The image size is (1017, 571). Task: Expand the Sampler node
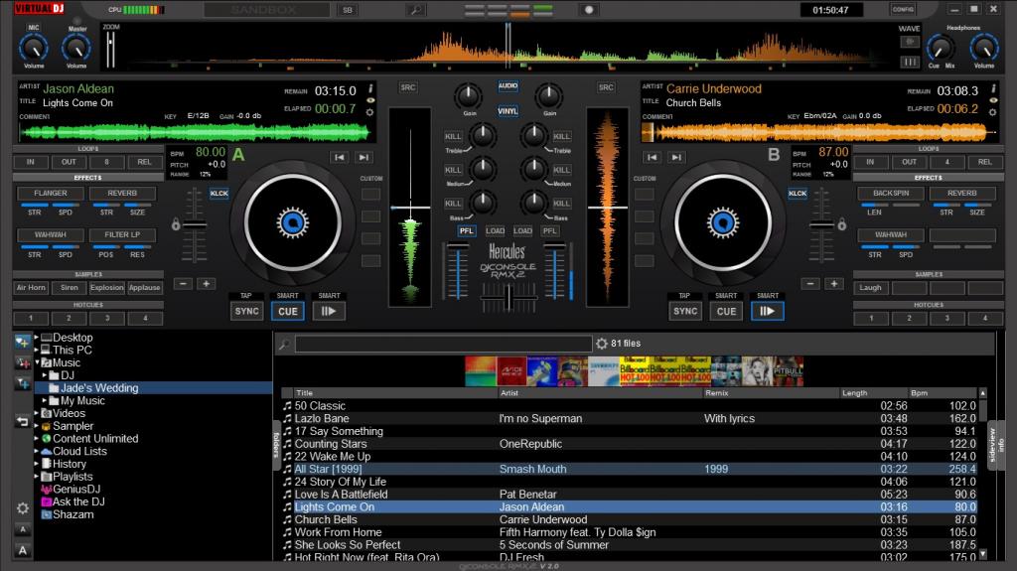37,426
